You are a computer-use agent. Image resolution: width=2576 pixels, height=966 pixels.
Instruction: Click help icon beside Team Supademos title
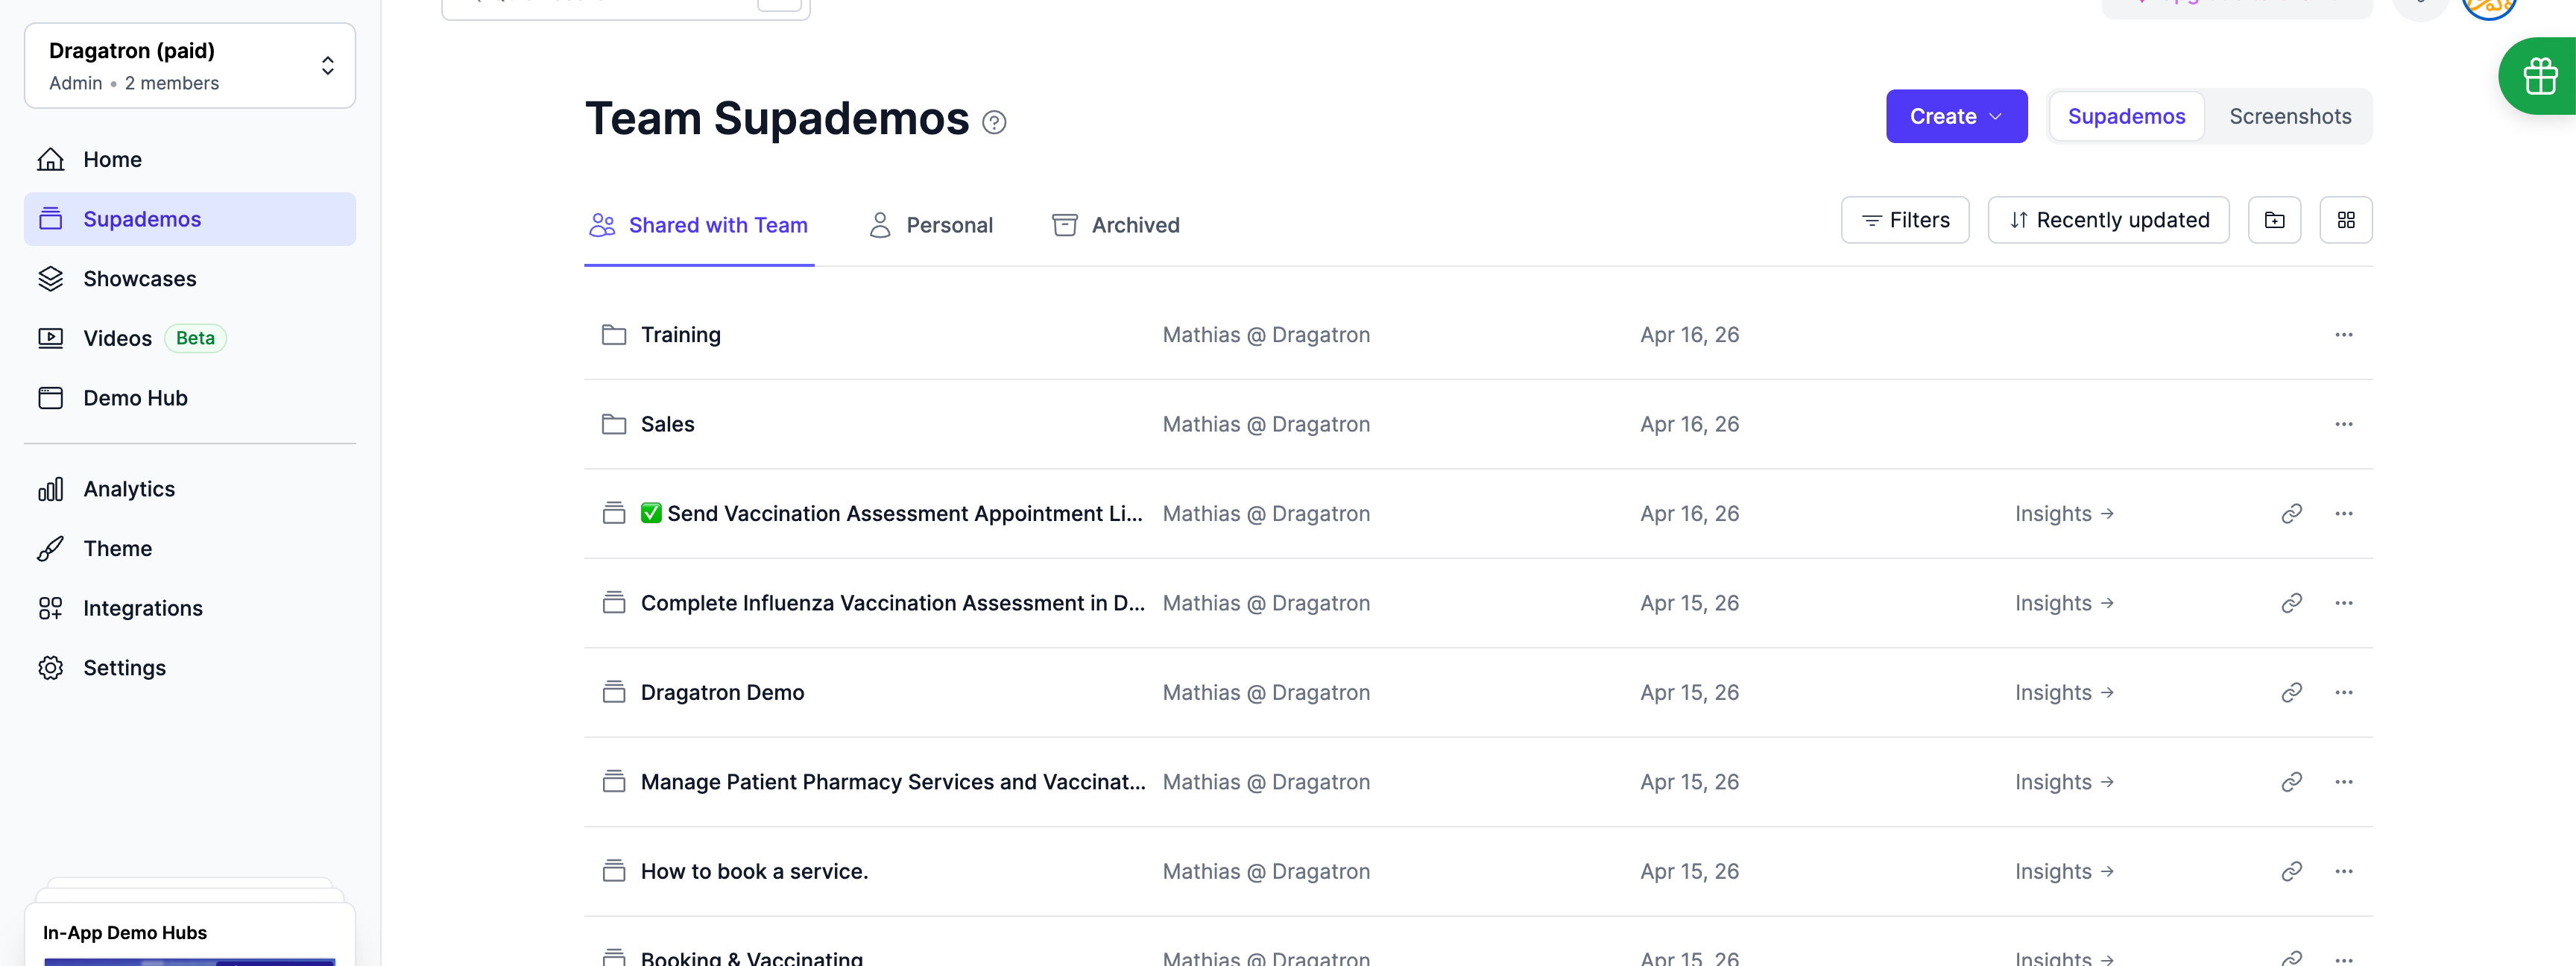point(993,122)
